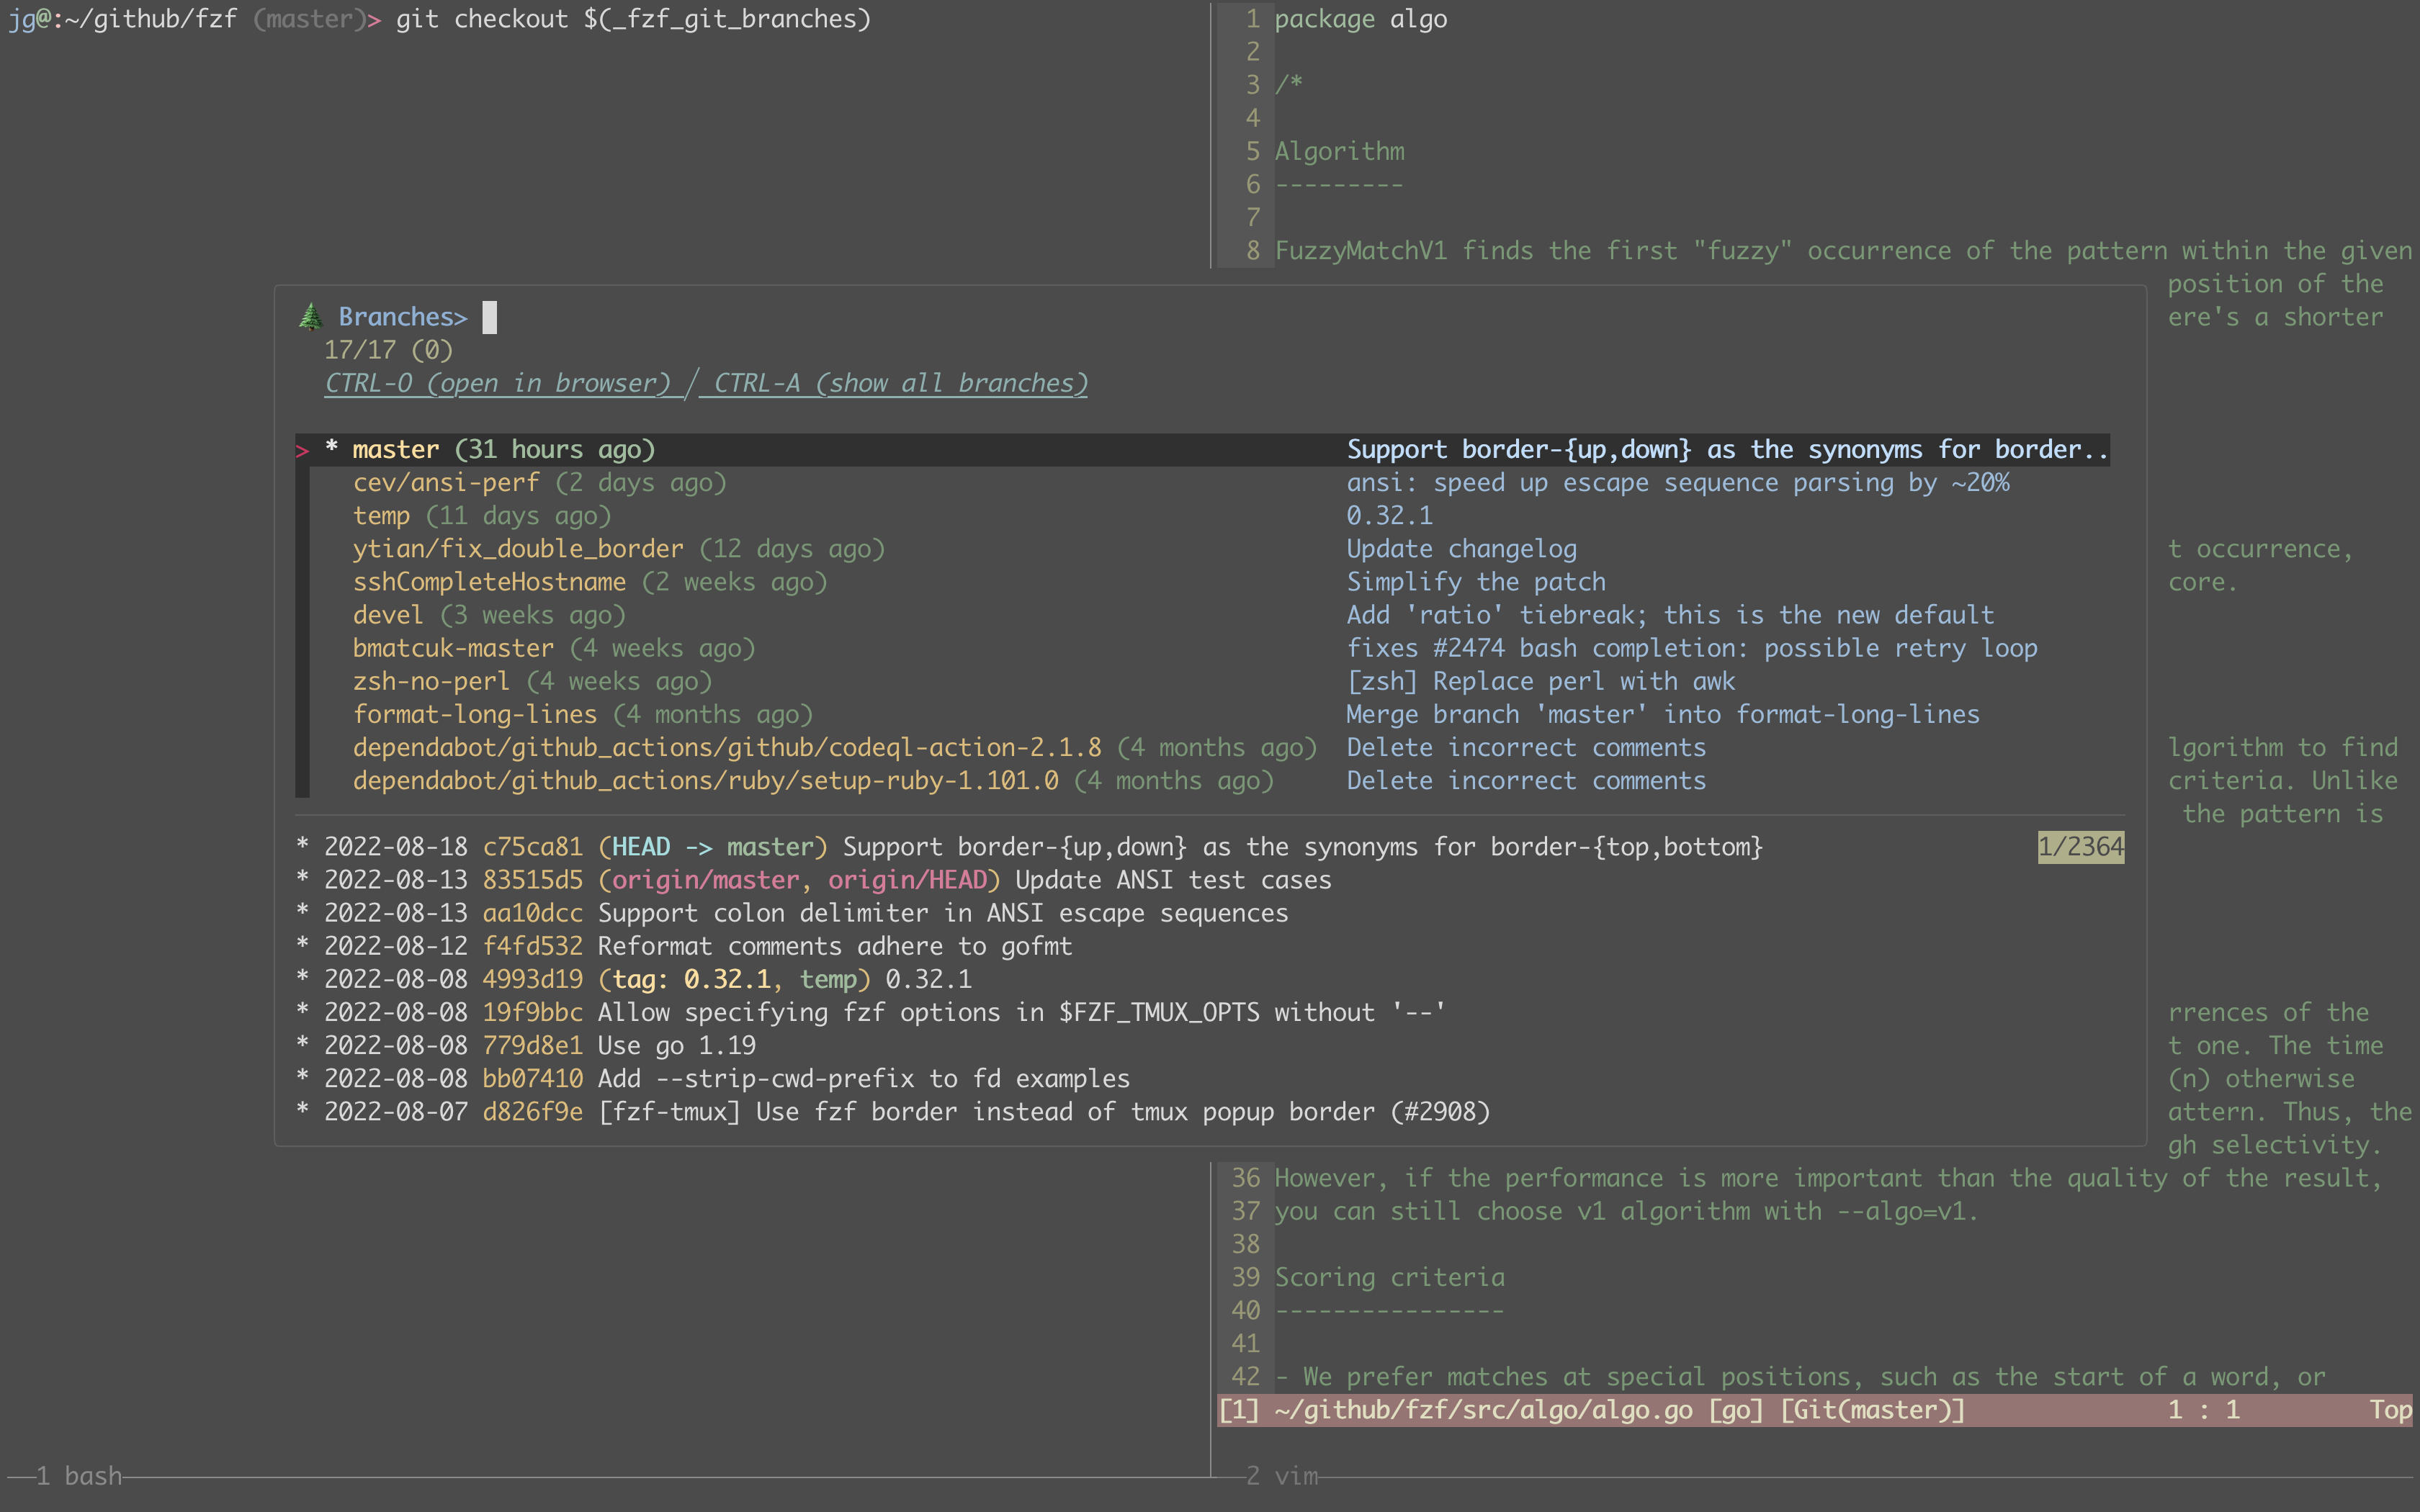Select the cev/ansi-perf branch
This screenshot has width=2420, height=1512.
click(x=446, y=483)
